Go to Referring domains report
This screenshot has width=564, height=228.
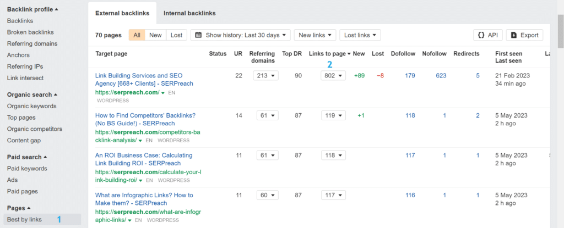pos(32,44)
